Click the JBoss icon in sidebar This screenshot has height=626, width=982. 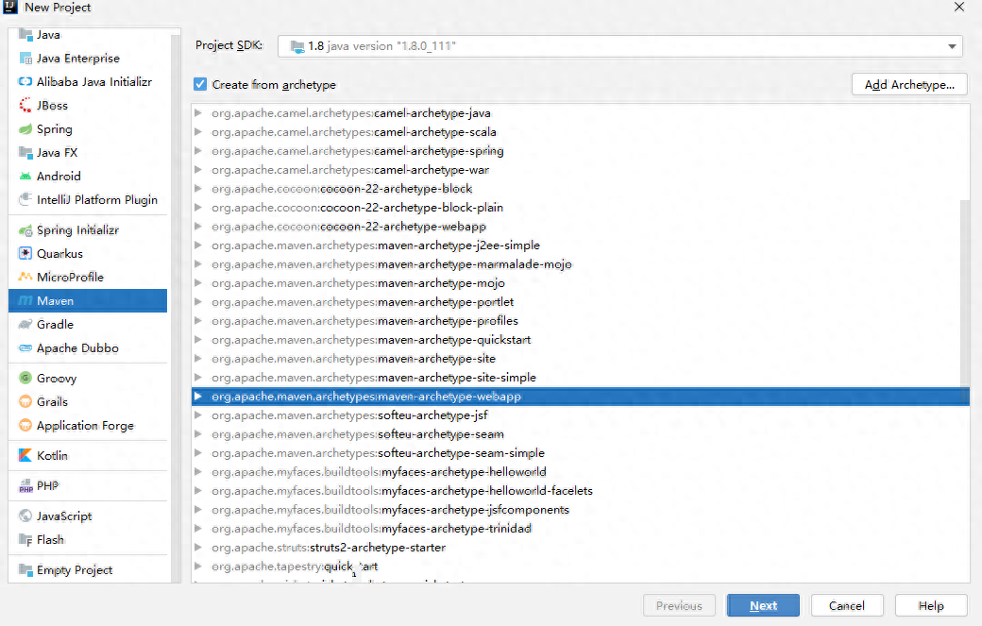pos(25,105)
